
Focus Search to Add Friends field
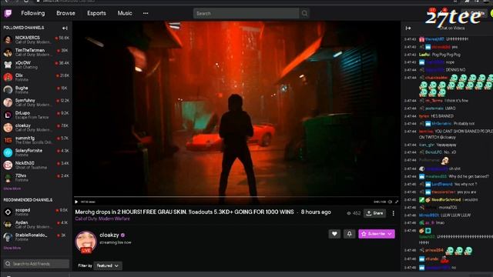[x=36, y=264]
